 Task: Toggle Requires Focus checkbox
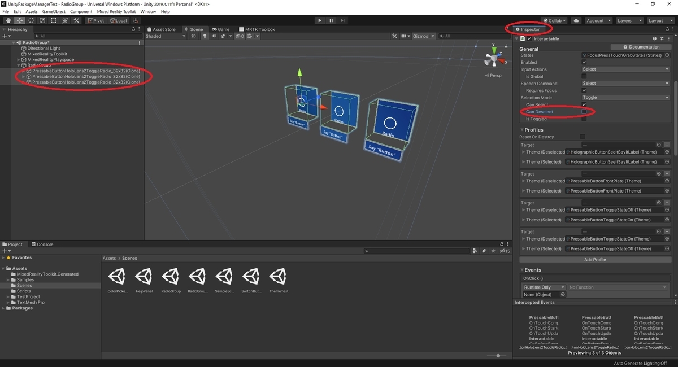[584, 90]
